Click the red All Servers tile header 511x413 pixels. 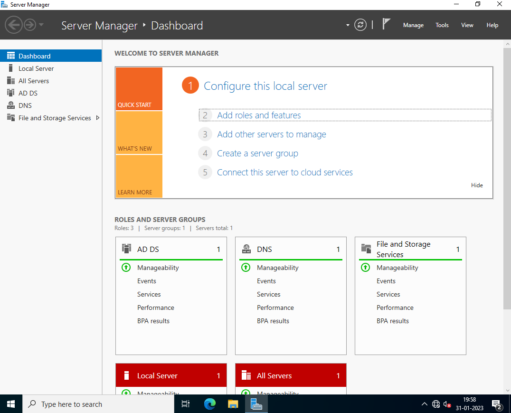[x=291, y=375]
